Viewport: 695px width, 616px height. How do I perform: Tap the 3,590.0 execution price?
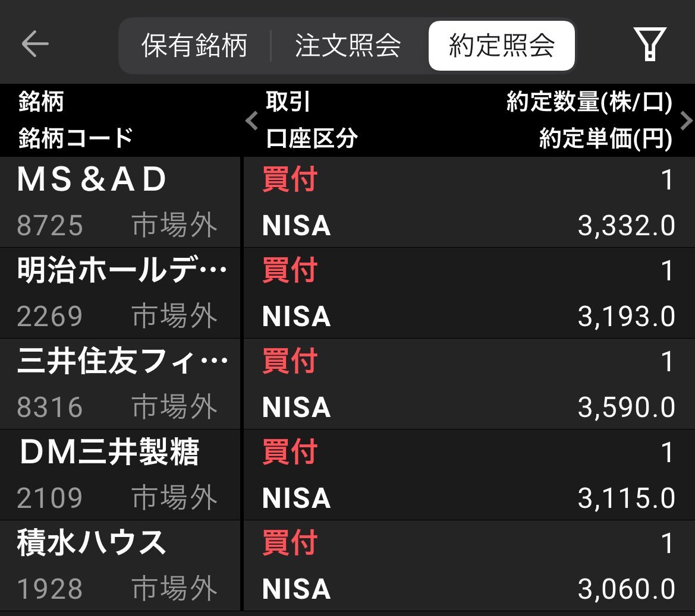click(626, 407)
